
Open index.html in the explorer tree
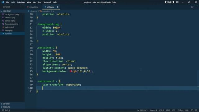pos(9,27)
